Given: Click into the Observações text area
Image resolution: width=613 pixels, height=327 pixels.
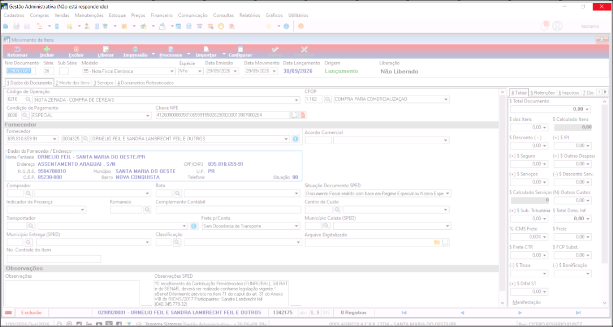Looking at the screenshot, I should [72, 293].
